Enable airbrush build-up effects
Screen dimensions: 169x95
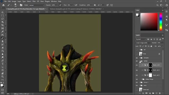pos(76,5)
